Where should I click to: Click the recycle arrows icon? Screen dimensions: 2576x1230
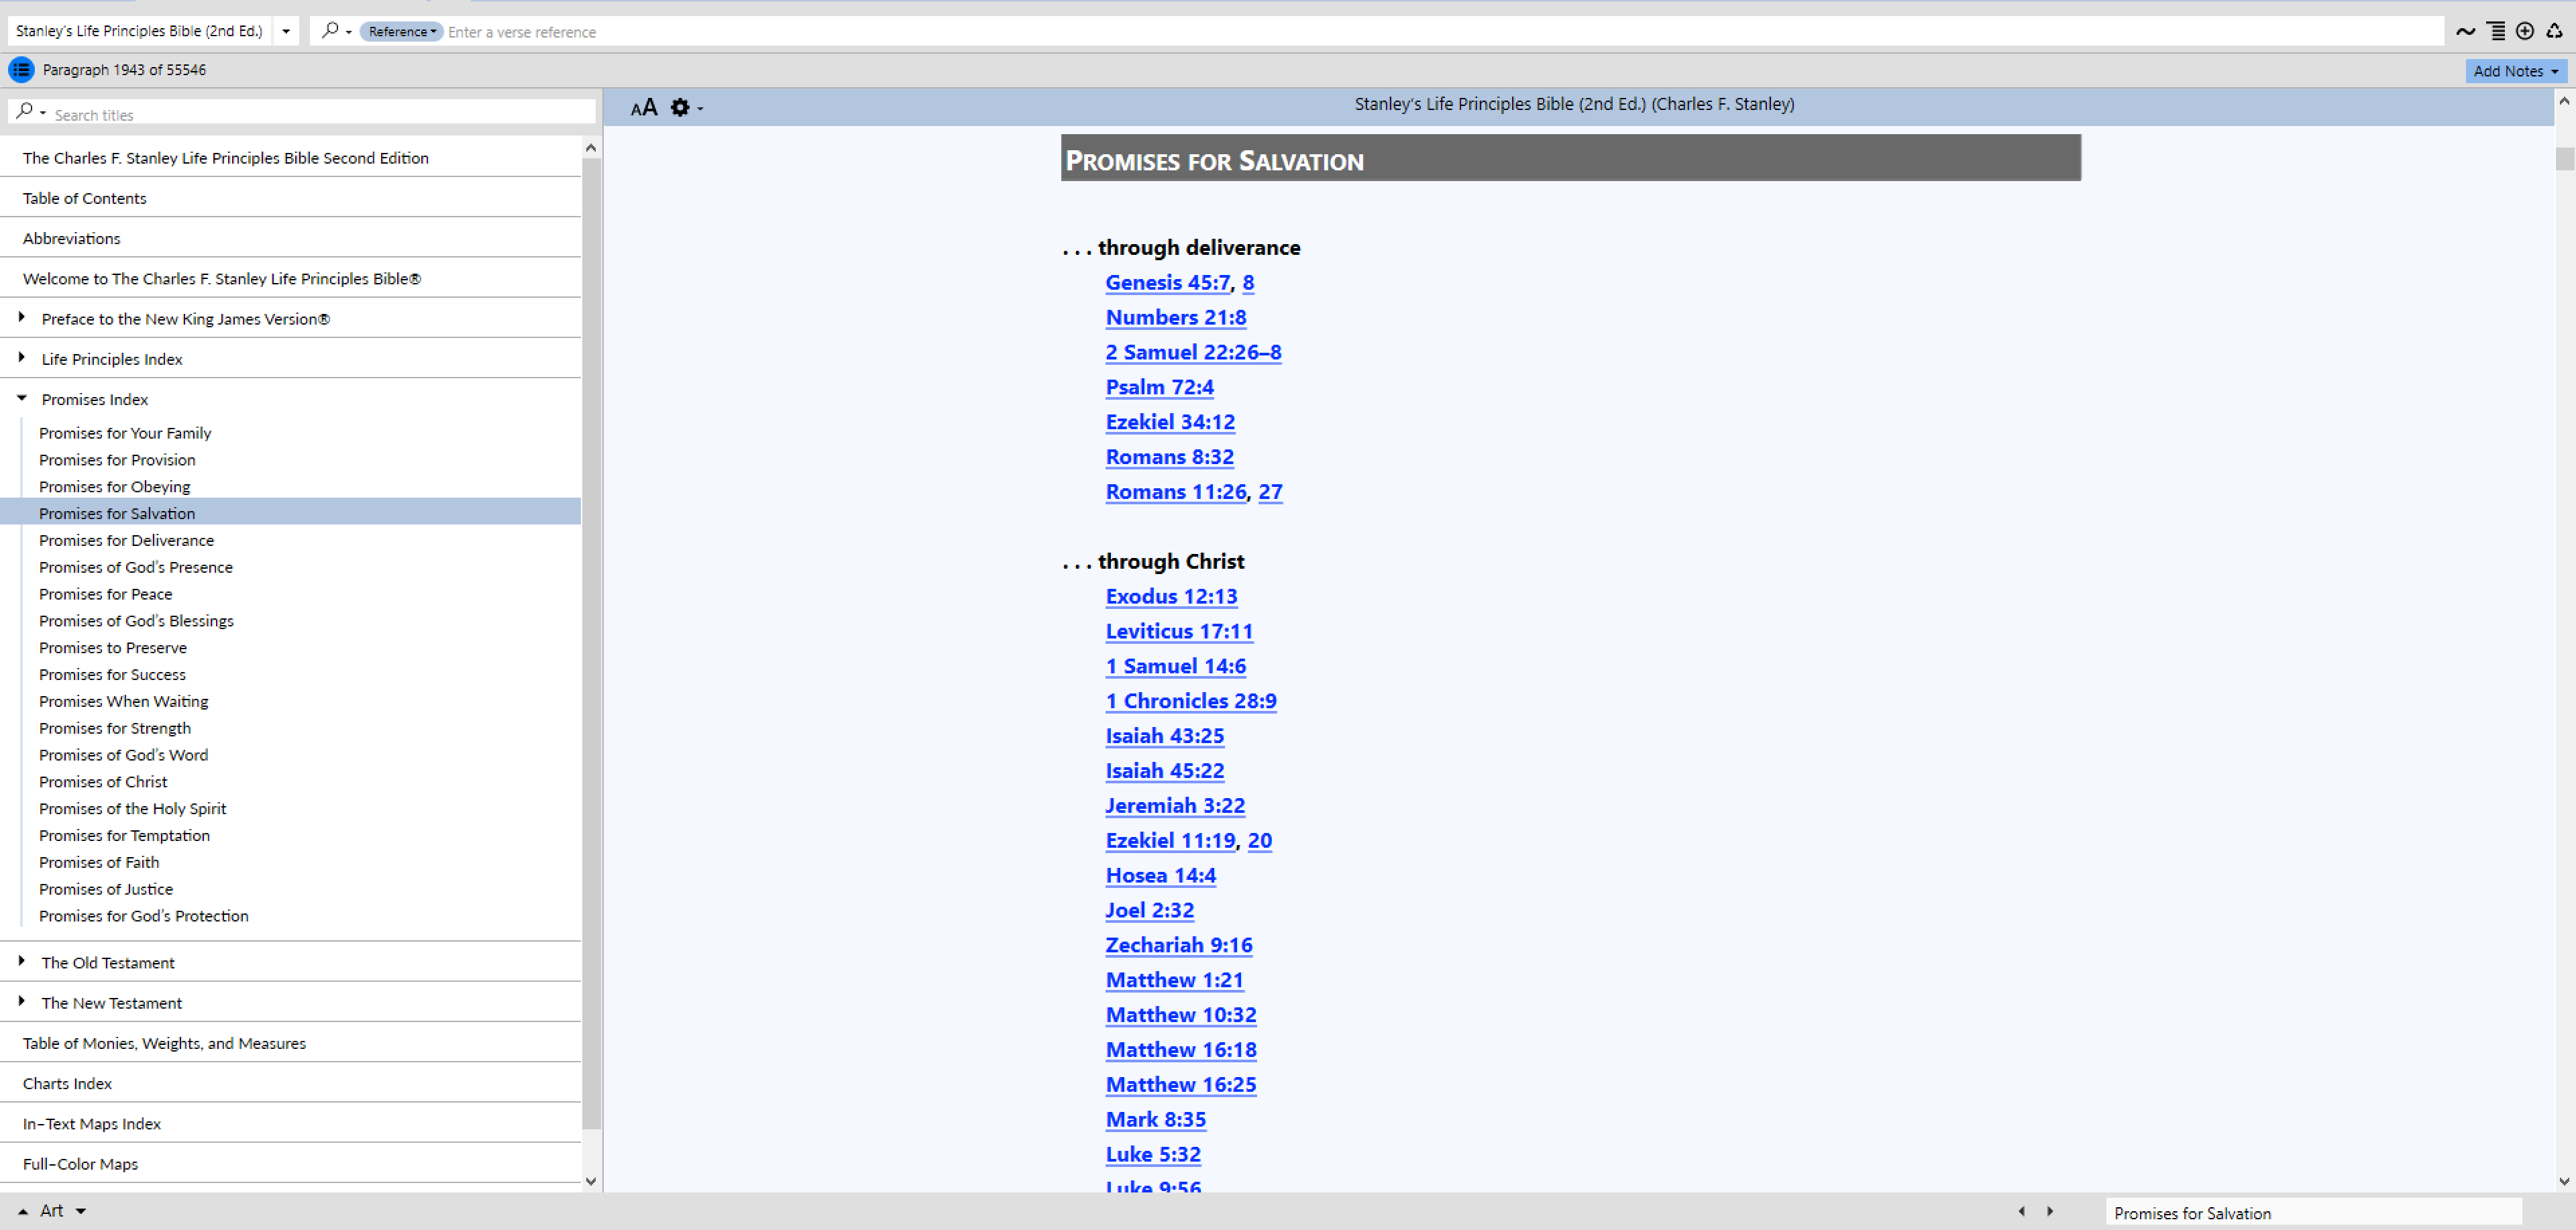[2554, 31]
